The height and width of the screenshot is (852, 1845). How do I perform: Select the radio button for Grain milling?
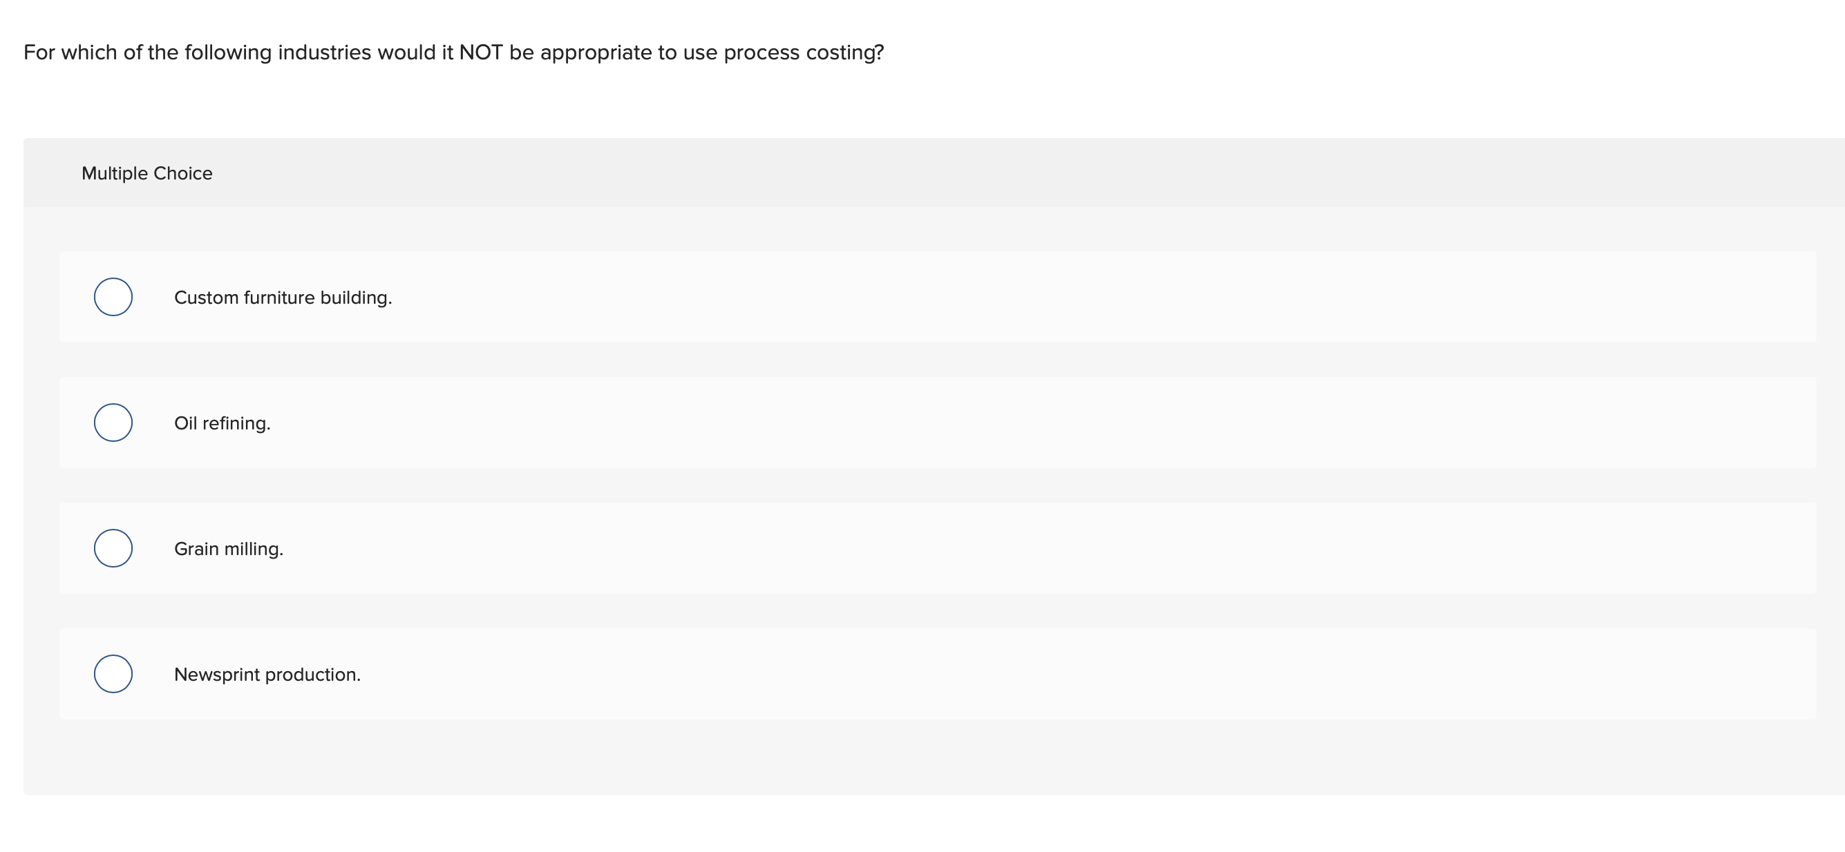tap(113, 548)
